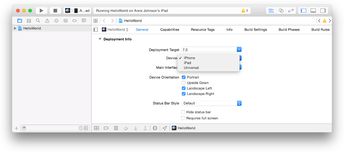The height and width of the screenshot is (152, 344).
Task: Open the Issue navigator
Action: 47,21
